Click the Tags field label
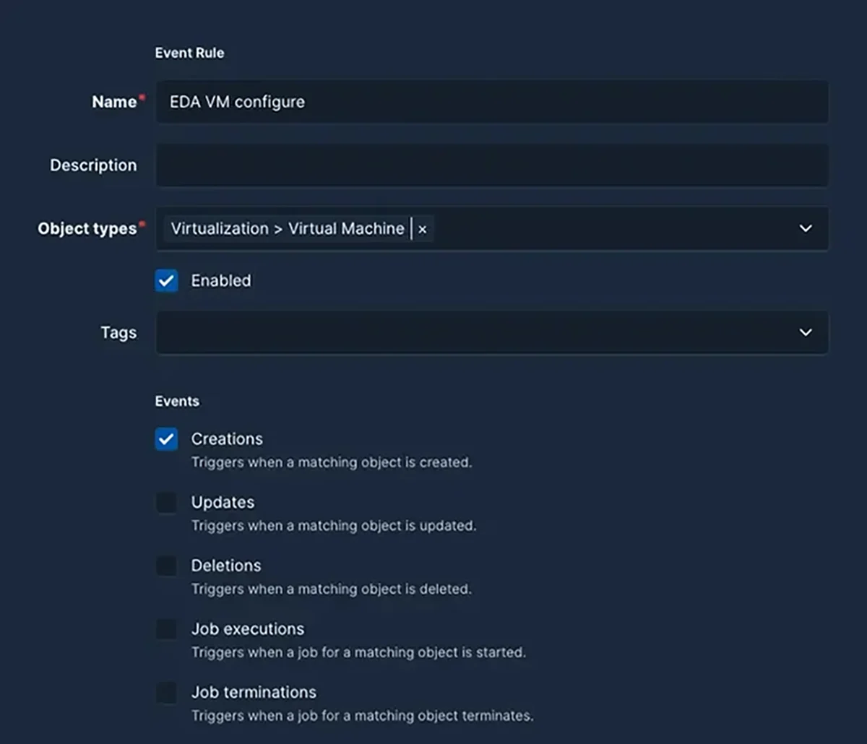 pyautogui.click(x=118, y=333)
